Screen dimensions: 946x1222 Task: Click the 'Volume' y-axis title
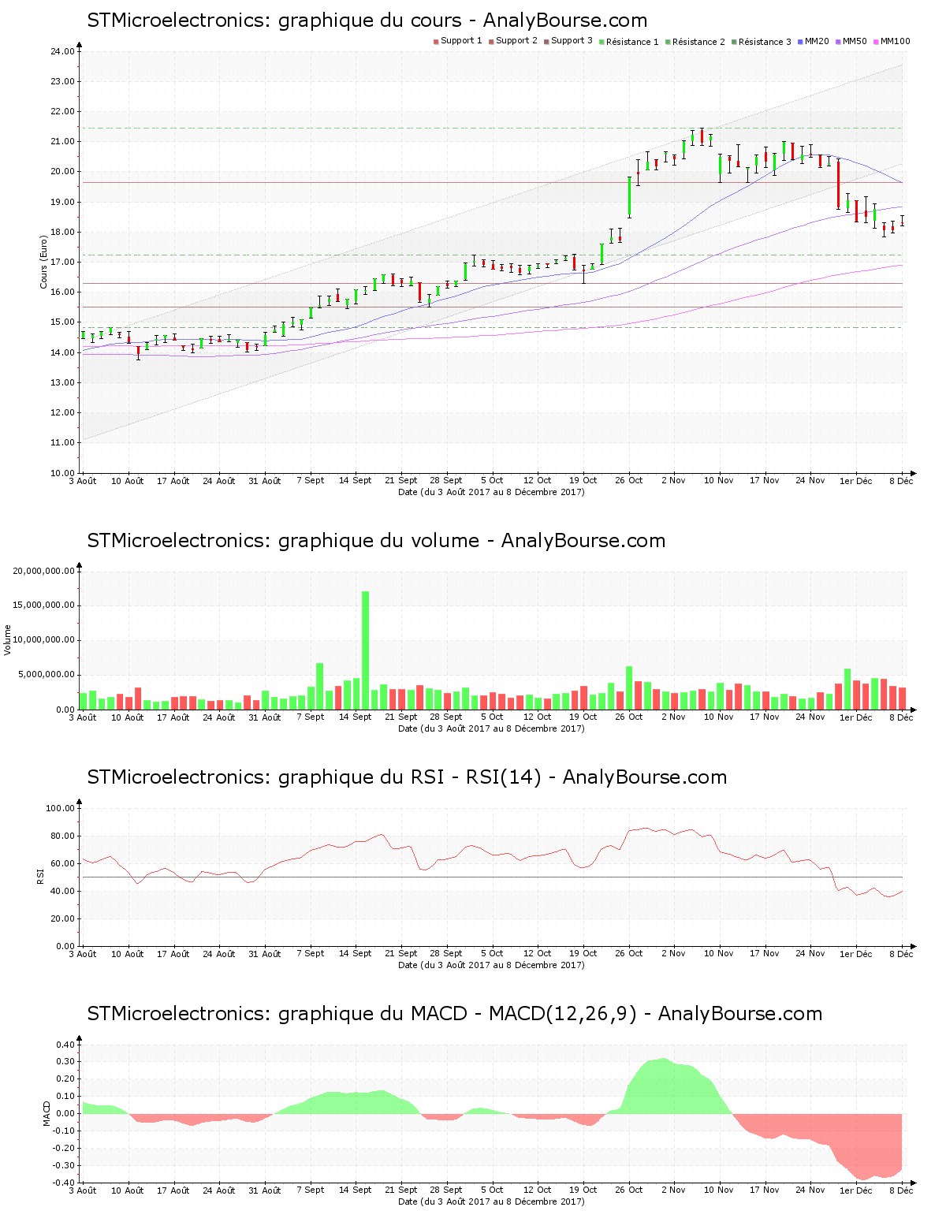tap(8, 640)
